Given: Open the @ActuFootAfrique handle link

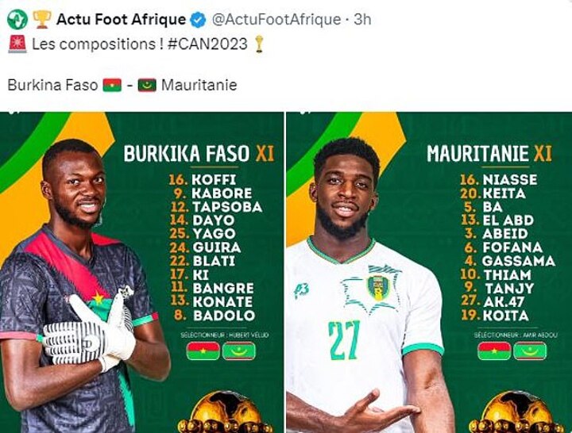Looking at the screenshot, I should tap(274, 19).
